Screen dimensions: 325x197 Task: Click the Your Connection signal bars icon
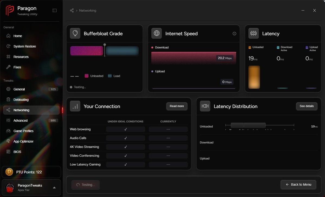75,106
